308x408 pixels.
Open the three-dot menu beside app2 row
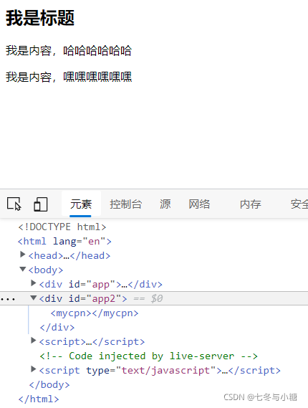pyautogui.click(x=8, y=300)
